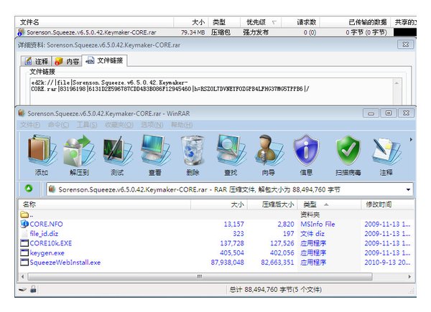Viewport: 431px width, 312px height.
Task: Sort WinRAR list by 名称 column
Action: pyautogui.click(x=104, y=204)
